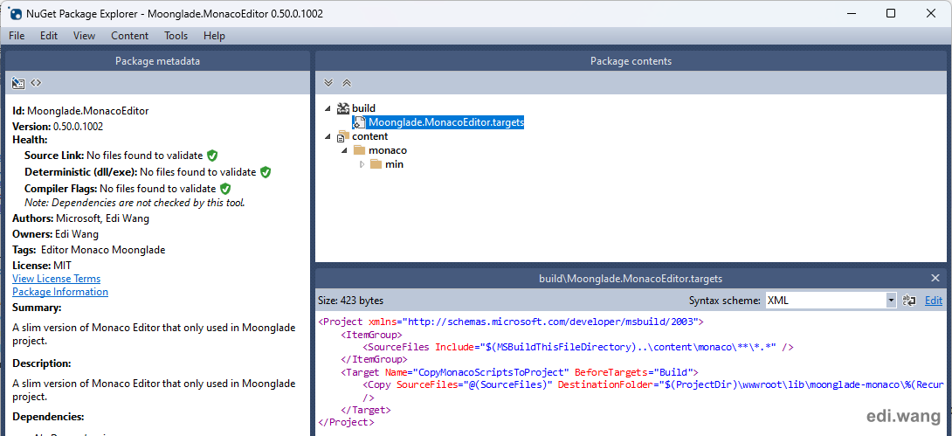Maximize the NuGet Package Explorer window
The width and height of the screenshot is (952, 436).
tap(891, 13)
